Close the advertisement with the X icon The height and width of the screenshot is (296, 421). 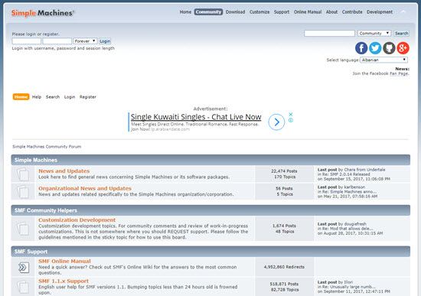(291, 114)
